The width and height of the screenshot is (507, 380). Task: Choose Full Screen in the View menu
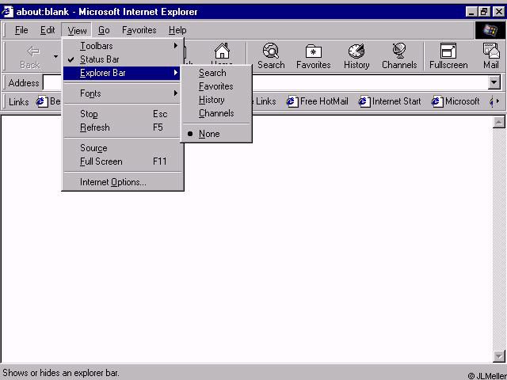click(x=121, y=161)
